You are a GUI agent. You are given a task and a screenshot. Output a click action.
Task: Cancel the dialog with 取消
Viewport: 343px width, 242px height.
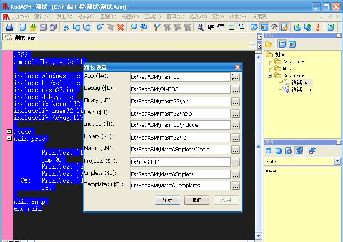tap(196, 200)
